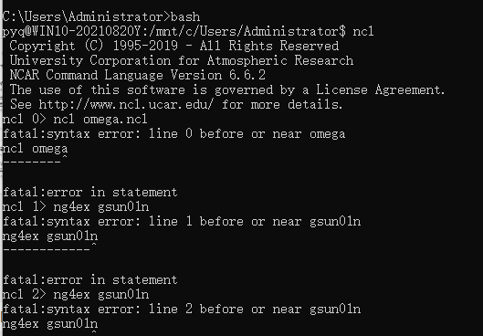
Task: Click the 'ncl 1>' prompt line
Action: pyautogui.click(x=76, y=206)
